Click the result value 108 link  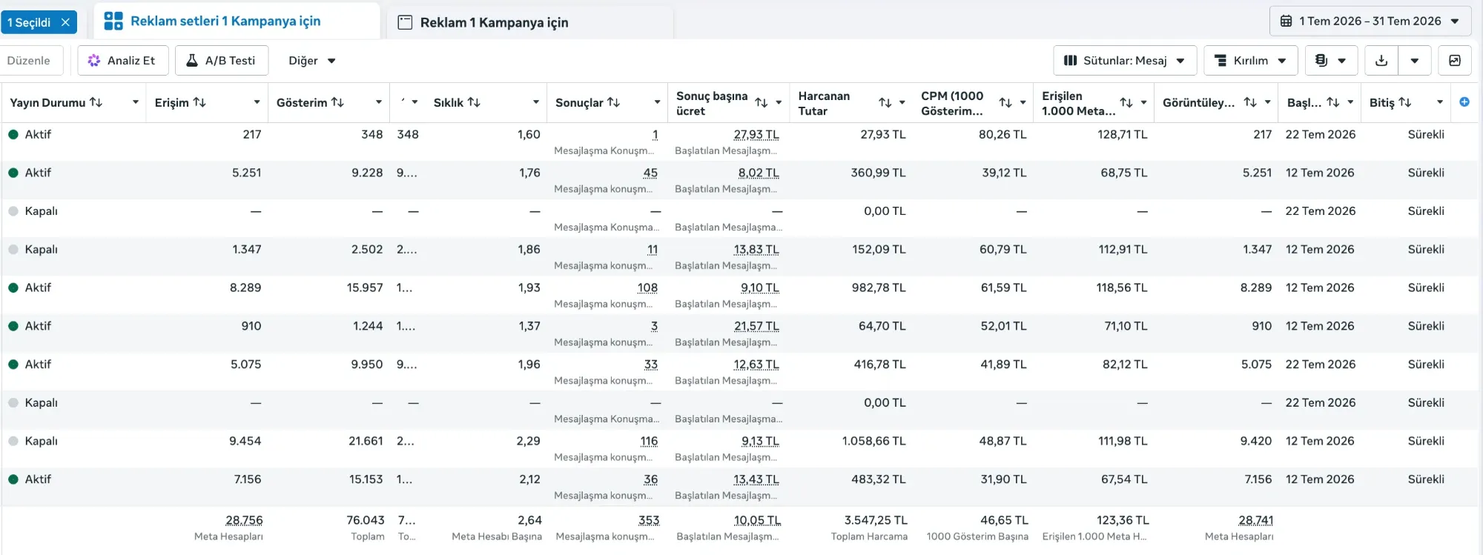point(647,288)
